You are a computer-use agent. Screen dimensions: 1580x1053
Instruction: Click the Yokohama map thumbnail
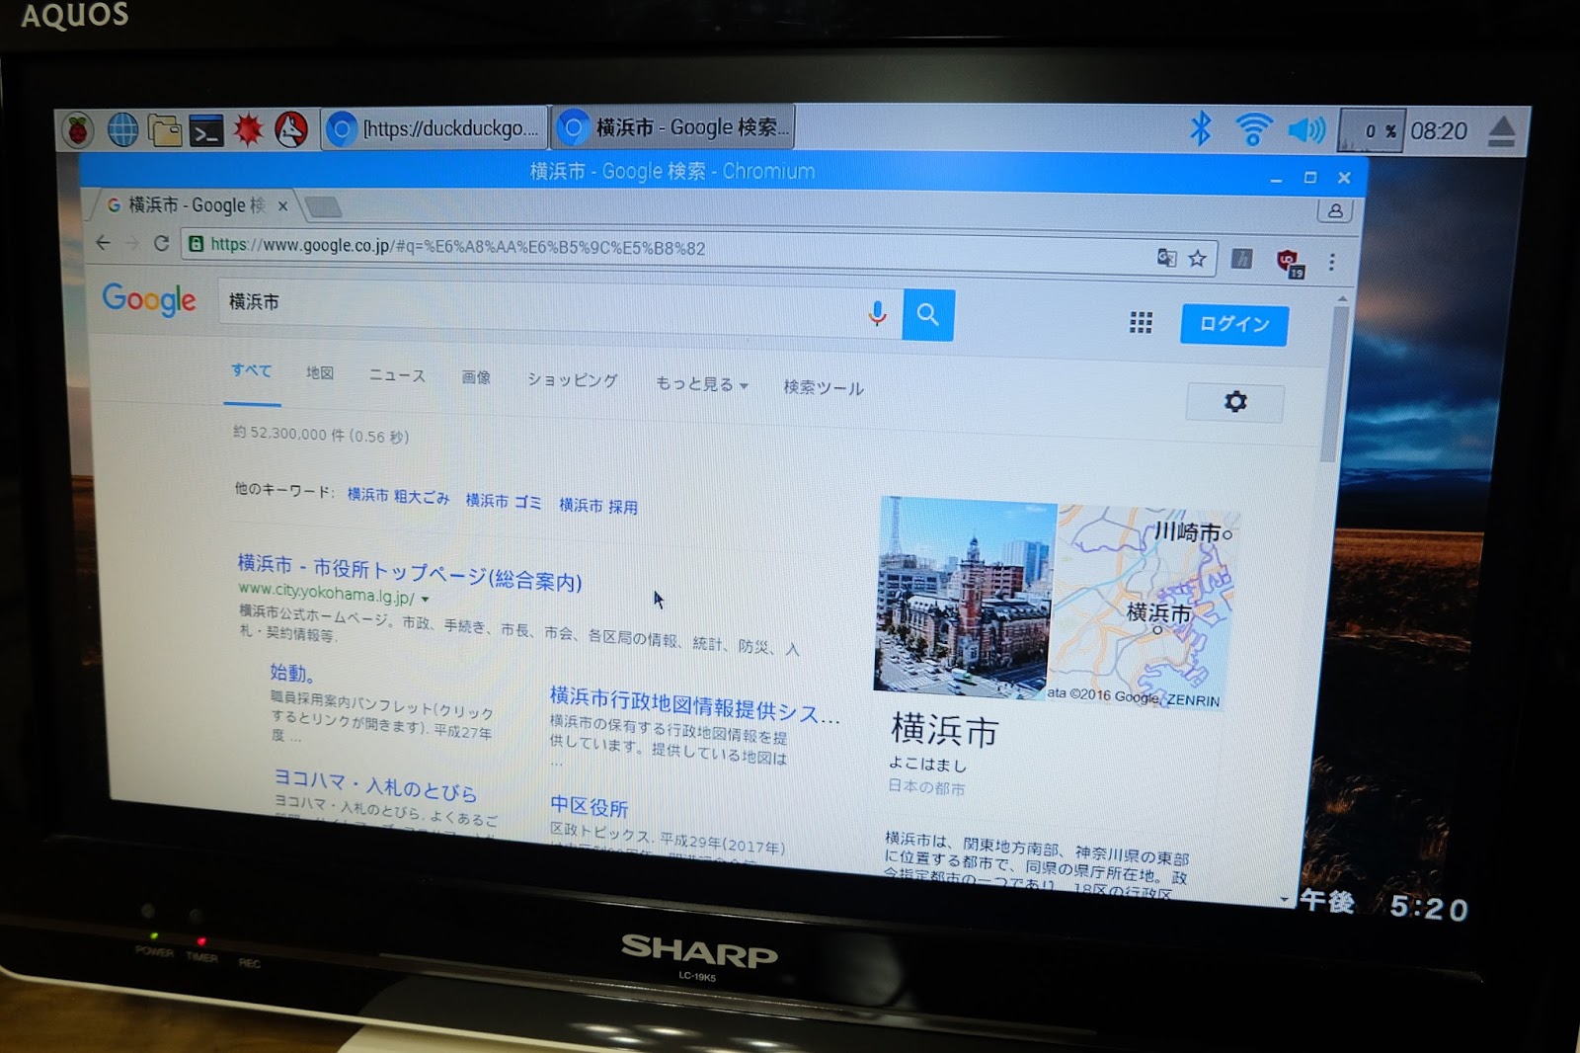click(x=1143, y=606)
